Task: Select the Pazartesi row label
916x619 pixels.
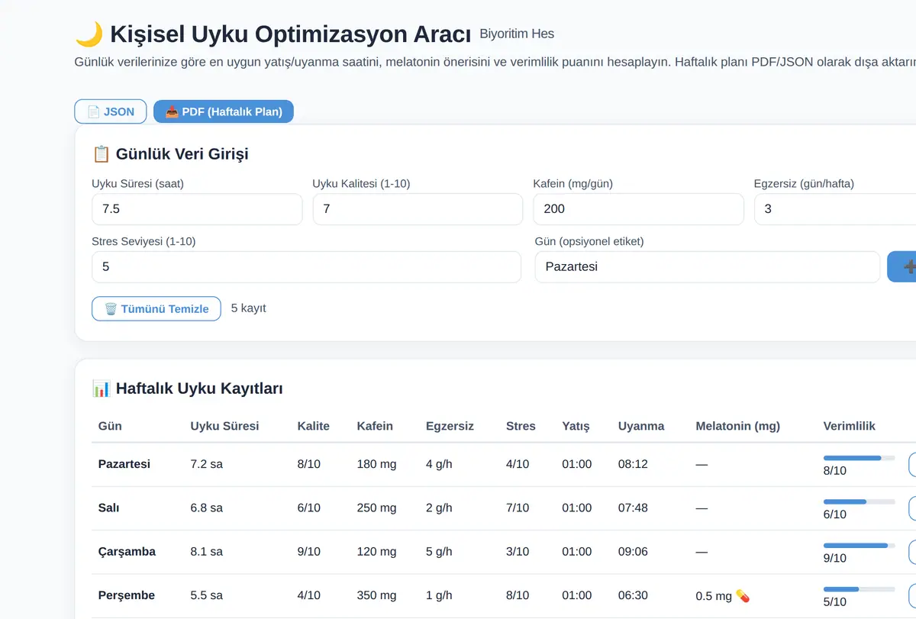Action: pos(124,464)
